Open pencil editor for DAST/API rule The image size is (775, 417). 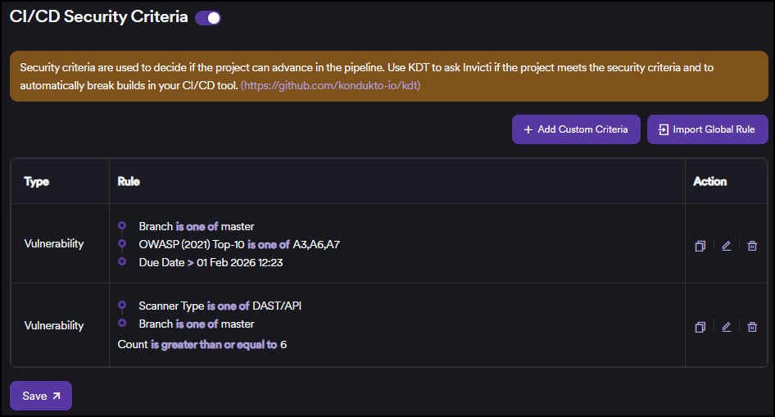[x=726, y=327]
